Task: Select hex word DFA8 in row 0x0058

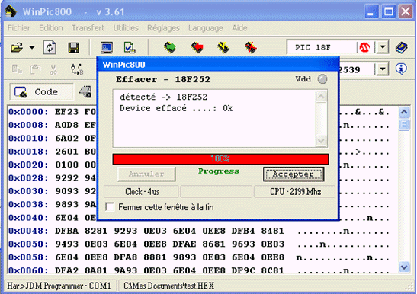Action: 126,257
